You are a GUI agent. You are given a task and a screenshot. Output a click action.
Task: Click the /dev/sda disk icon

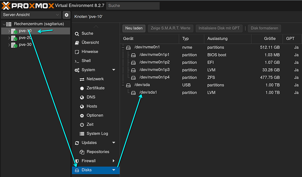click(x=128, y=85)
